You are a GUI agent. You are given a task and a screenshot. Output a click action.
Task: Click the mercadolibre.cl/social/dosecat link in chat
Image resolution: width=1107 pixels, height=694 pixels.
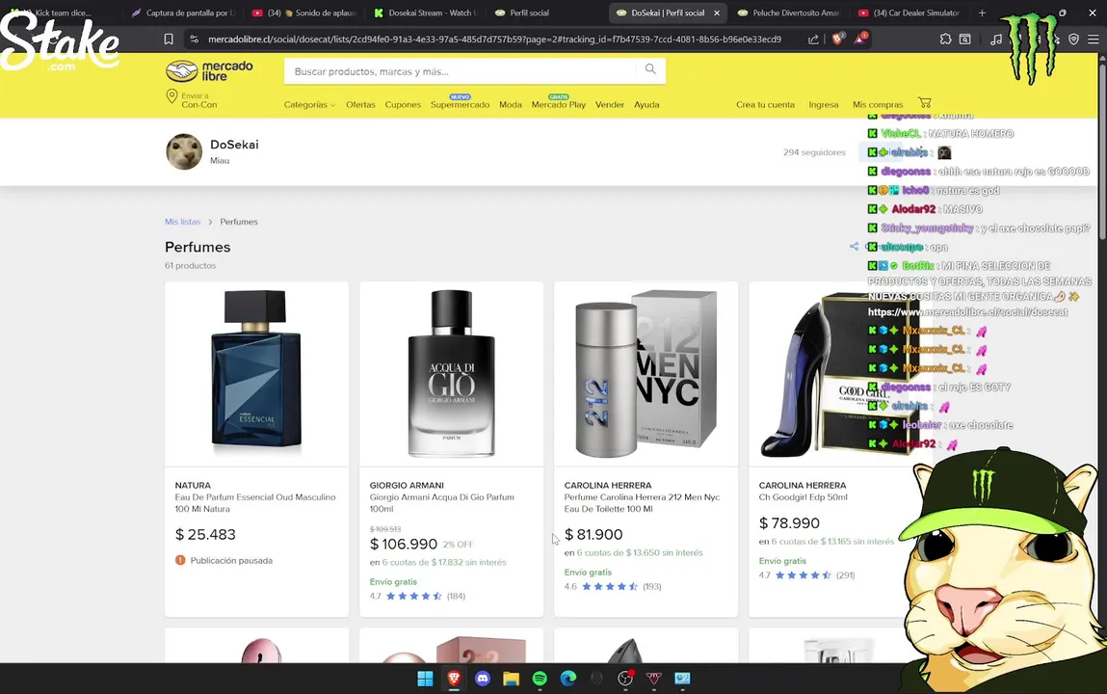(967, 312)
